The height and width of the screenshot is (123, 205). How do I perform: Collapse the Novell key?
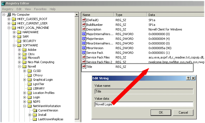[x=19, y=66]
